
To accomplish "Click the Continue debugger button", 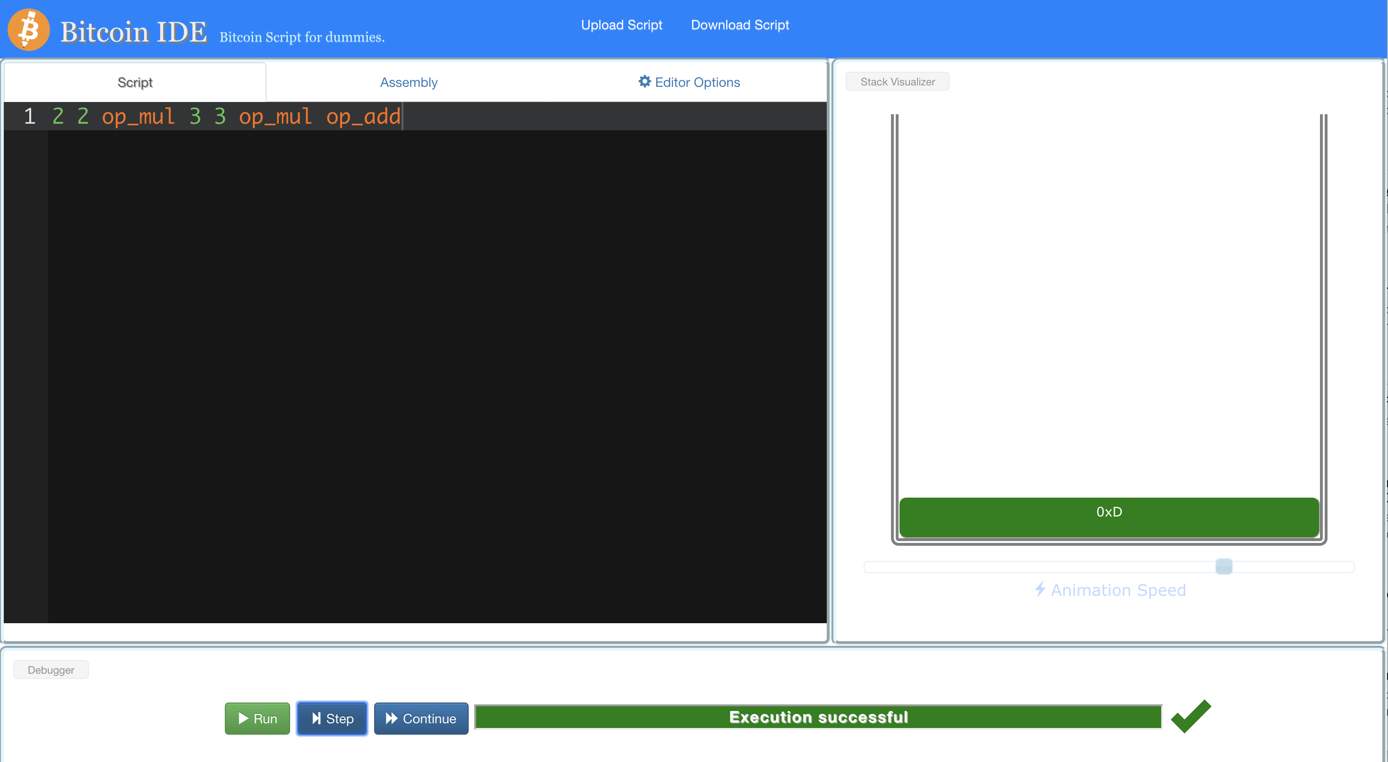I will 421,719.
